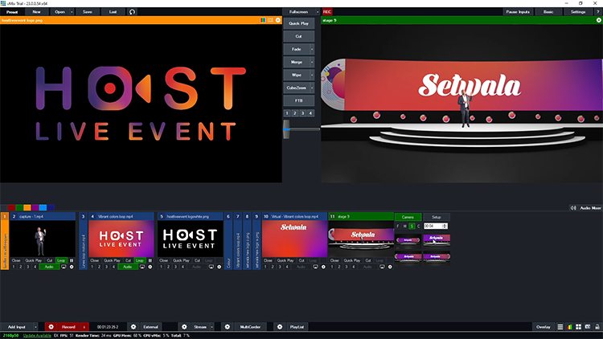This screenshot has height=339, width=603.
Task: Pause the capture - 1.mp4 input
Action: (72, 261)
